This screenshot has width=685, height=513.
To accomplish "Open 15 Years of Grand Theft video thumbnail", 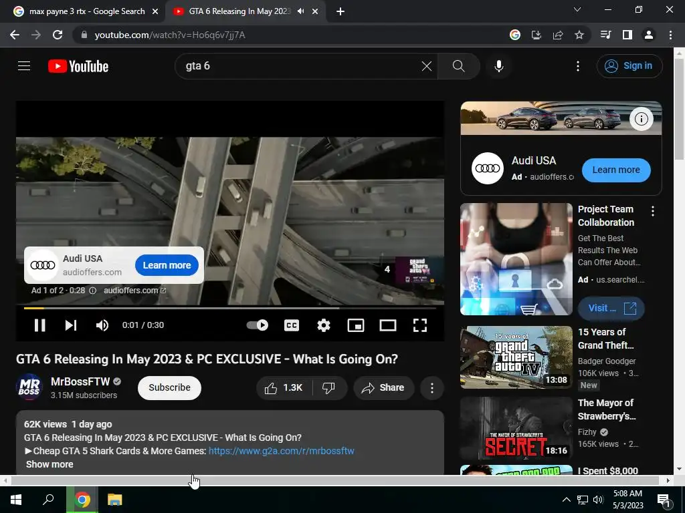I will coord(516,357).
